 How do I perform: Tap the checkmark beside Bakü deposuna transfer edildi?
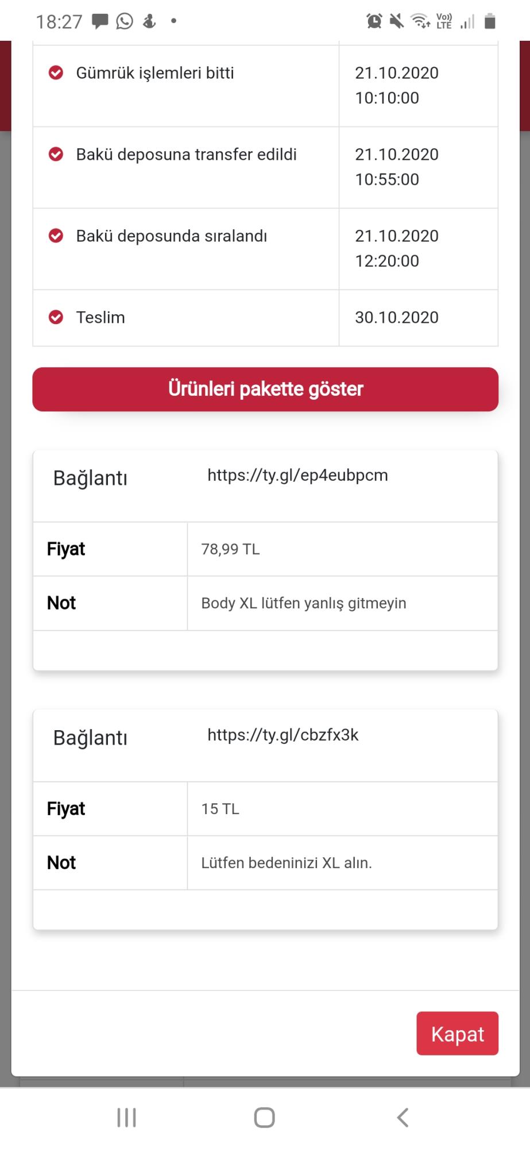[x=56, y=155]
